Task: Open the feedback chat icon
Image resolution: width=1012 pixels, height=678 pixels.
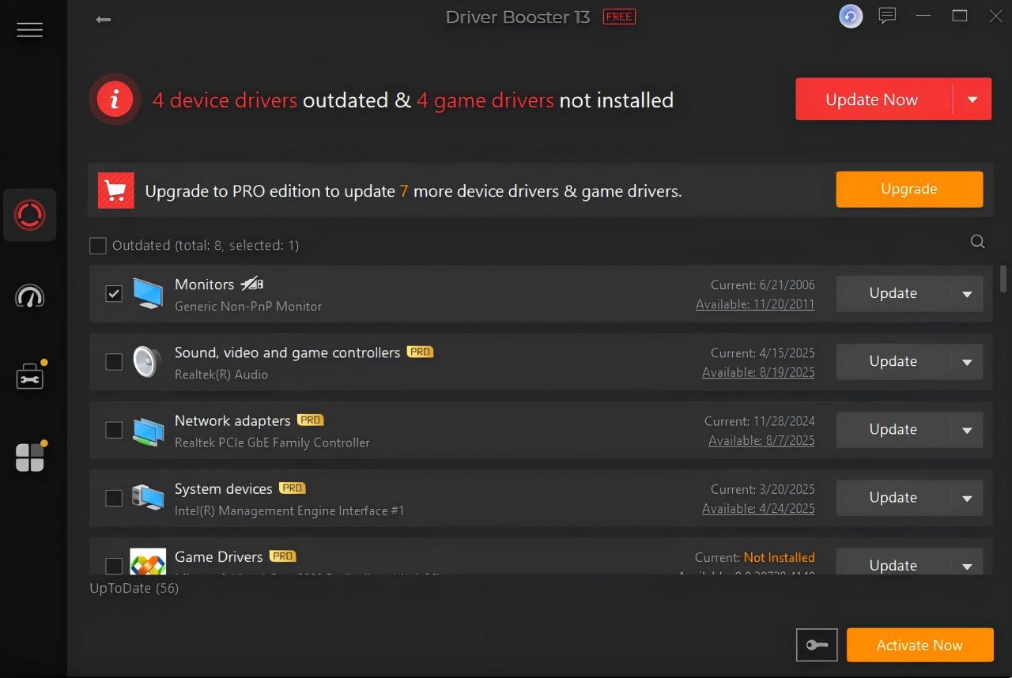Action: pos(888,16)
